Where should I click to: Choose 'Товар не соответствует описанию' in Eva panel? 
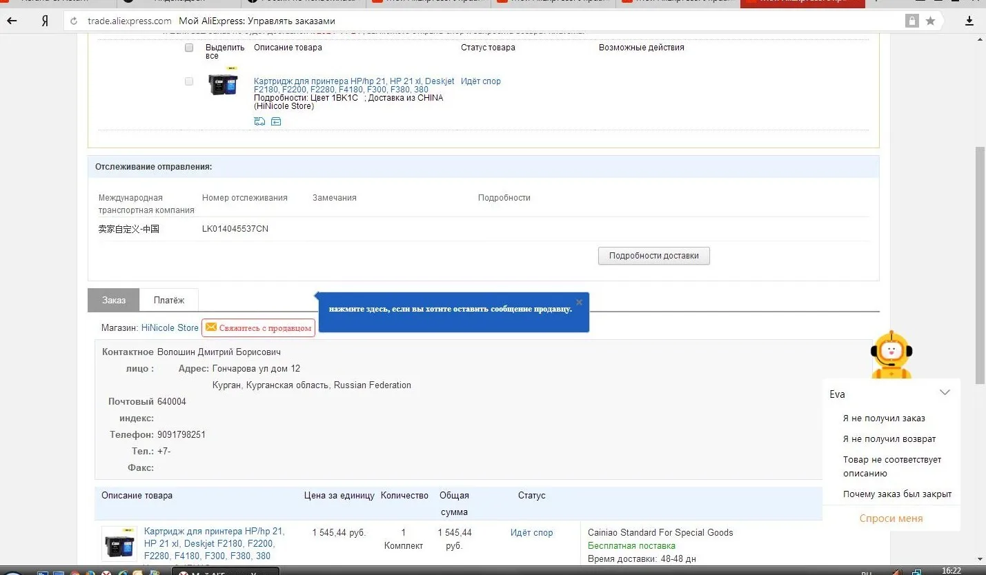tap(892, 467)
